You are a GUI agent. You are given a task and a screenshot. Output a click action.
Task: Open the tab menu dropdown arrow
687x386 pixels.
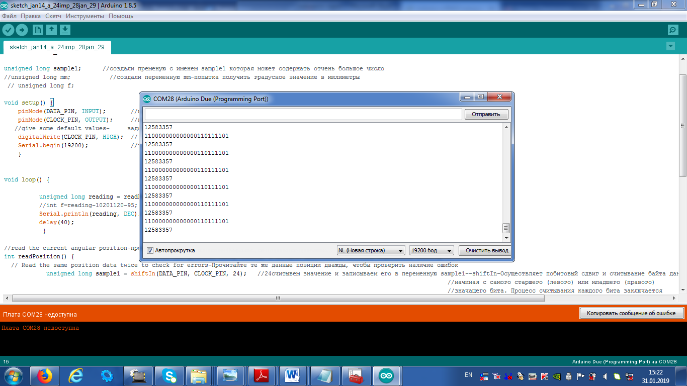tap(670, 46)
